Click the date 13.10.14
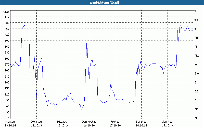 click(10, 125)
